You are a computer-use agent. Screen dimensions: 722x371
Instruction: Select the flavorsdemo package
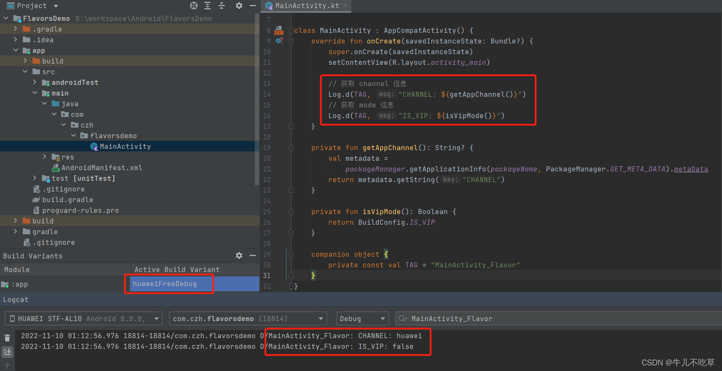[113, 136]
